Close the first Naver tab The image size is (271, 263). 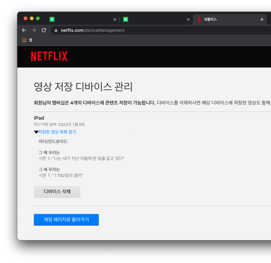click(x=115, y=20)
